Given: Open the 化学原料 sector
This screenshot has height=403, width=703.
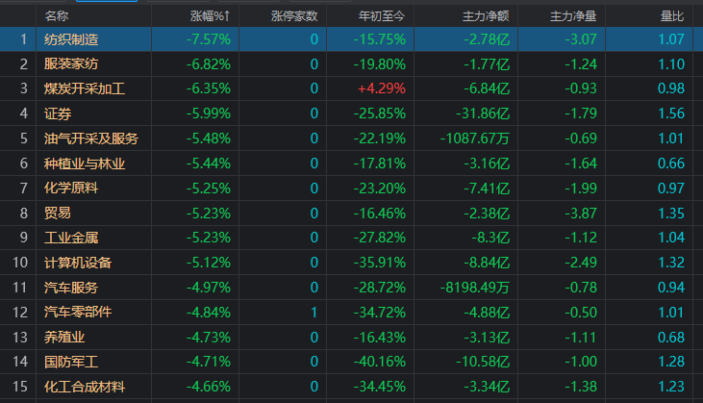Looking at the screenshot, I should coord(71,188).
